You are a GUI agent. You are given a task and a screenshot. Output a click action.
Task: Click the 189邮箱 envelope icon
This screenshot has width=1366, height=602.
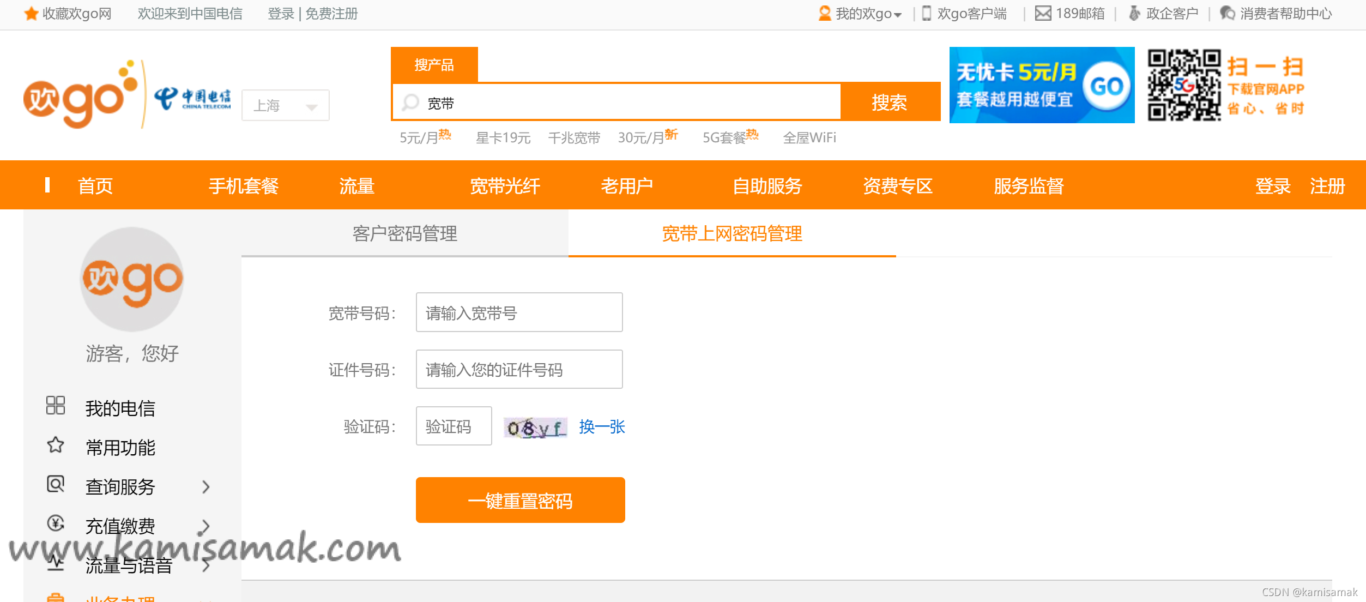pyautogui.click(x=1043, y=13)
